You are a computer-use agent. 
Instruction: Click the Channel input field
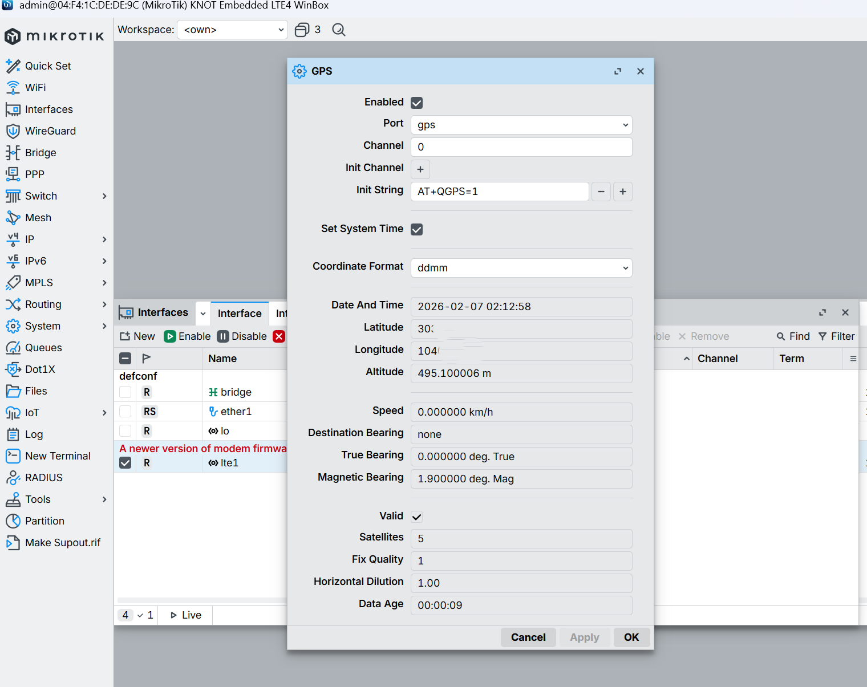point(521,147)
